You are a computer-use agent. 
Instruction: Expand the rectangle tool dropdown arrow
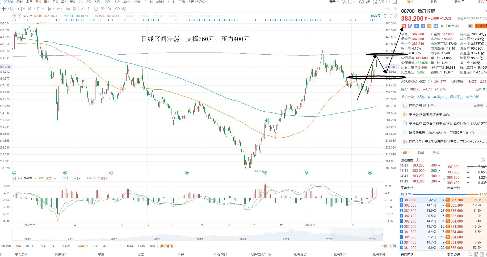24,9
